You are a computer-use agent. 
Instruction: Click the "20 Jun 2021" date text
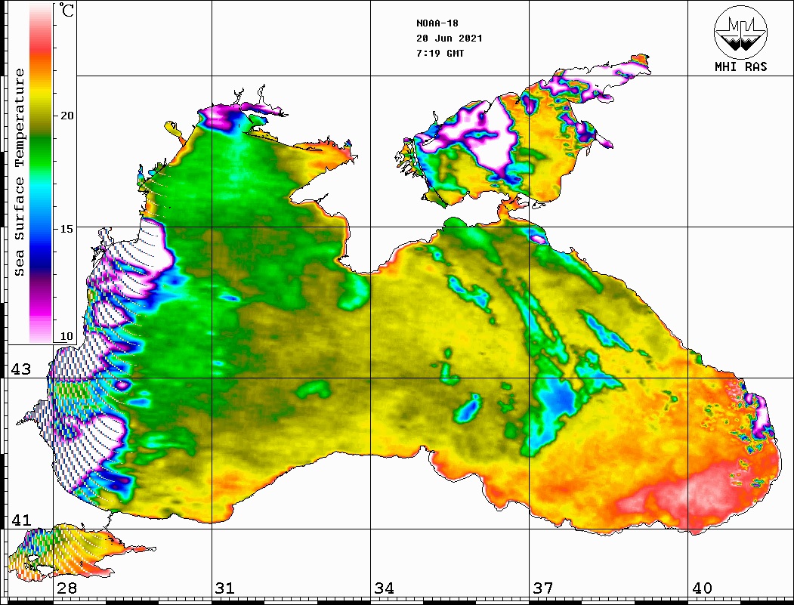[450, 39]
